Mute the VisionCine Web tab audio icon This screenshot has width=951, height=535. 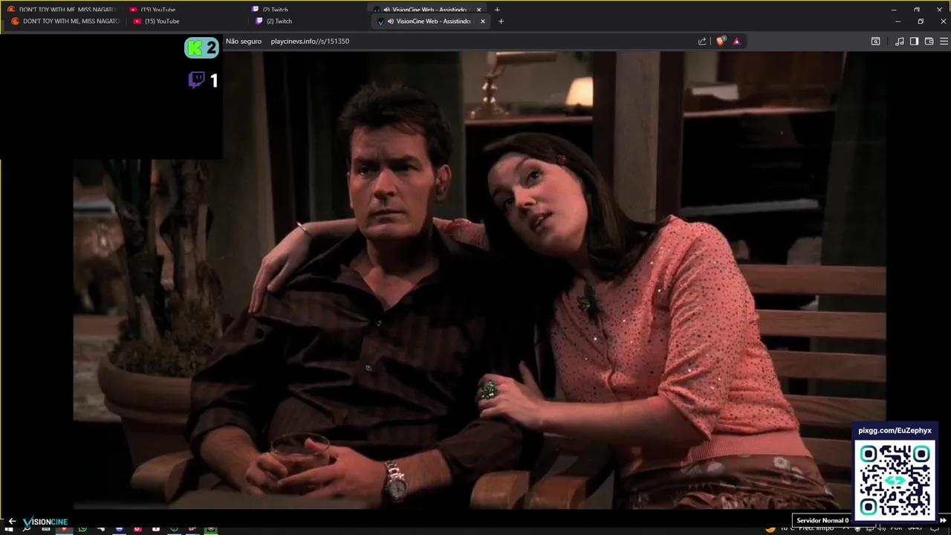point(390,22)
